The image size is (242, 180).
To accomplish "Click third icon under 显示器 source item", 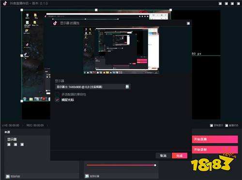I will tap(22, 144).
